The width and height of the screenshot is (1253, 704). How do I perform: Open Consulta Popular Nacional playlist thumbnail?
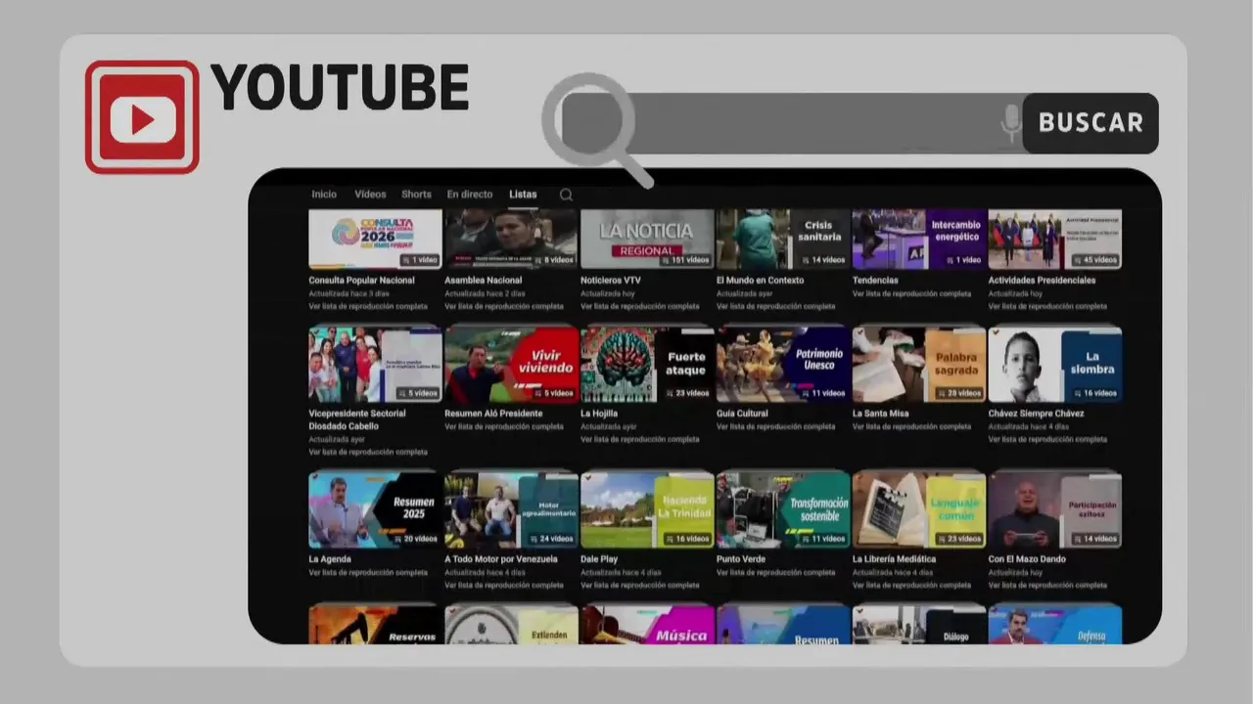pyautogui.click(x=375, y=239)
